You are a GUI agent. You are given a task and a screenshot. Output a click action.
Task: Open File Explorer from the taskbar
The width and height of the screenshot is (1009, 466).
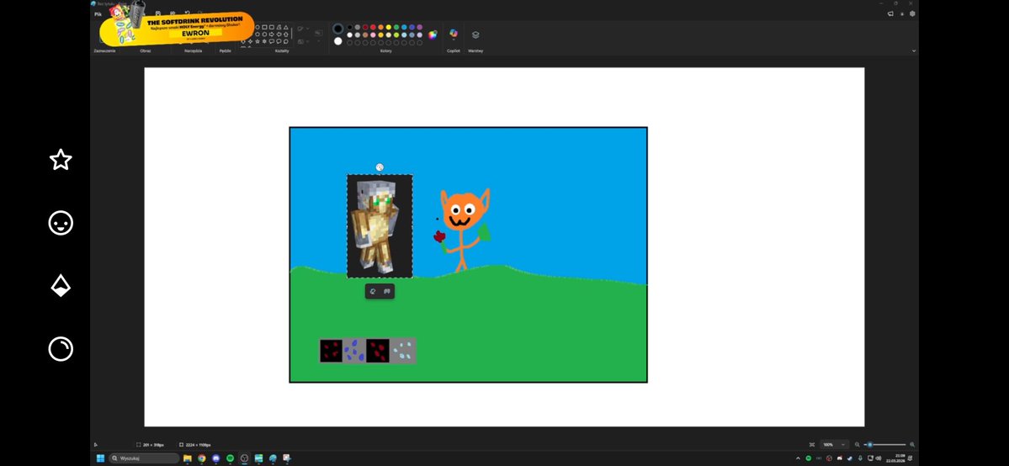[188, 458]
